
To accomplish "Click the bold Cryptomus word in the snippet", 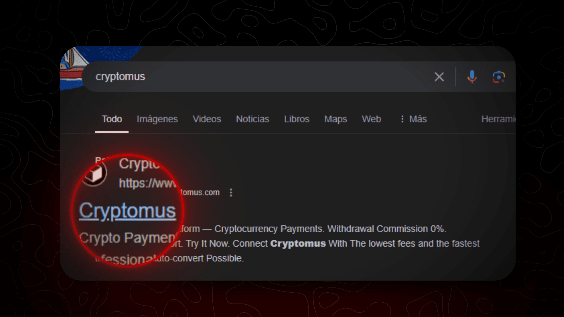I will coord(298,244).
